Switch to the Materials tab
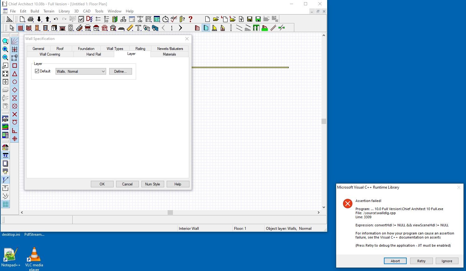The width and height of the screenshot is (466, 271). click(x=169, y=54)
